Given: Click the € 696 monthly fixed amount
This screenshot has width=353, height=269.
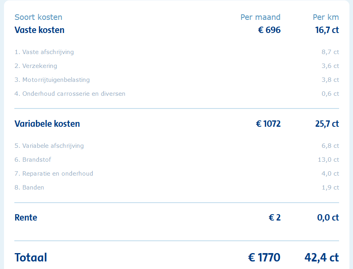Looking at the screenshot, I should click(269, 30).
